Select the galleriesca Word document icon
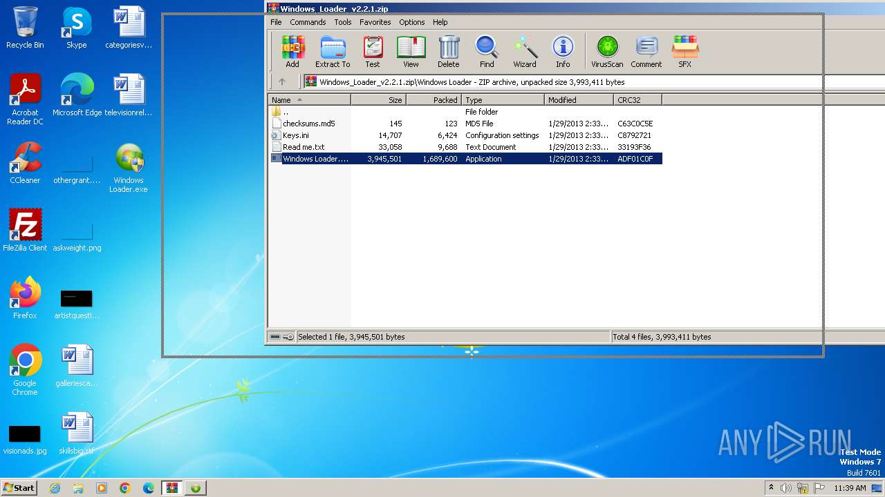The image size is (885, 497). [x=77, y=366]
